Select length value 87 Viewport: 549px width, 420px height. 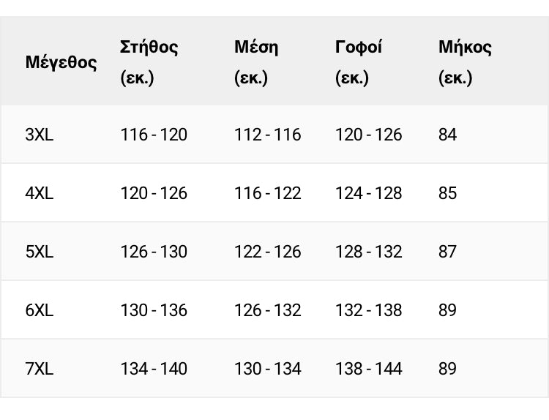click(447, 251)
